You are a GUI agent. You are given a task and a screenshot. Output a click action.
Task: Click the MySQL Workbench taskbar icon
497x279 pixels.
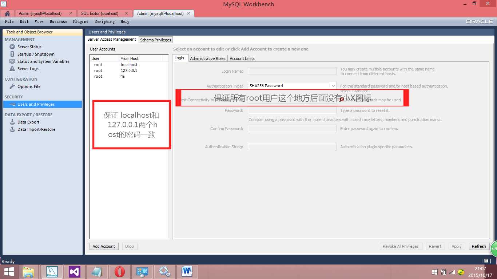pyautogui.click(x=52, y=272)
